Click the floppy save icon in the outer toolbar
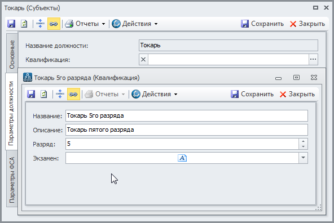334x223 pixels. (x=11, y=24)
